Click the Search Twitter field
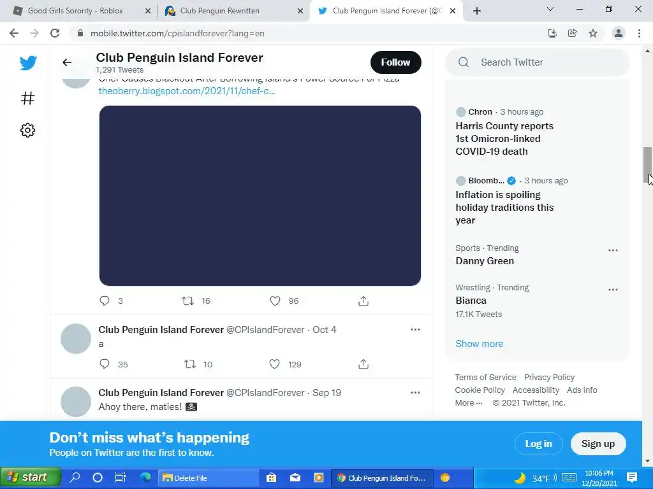Image resolution: width=653 pixels, height=489 pixels. pos(538,62)
